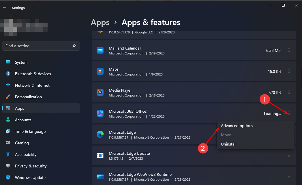Screen dimensions: 302x185
Task: Click the Google LLC publisher text
Action: (x=144, y=32)
